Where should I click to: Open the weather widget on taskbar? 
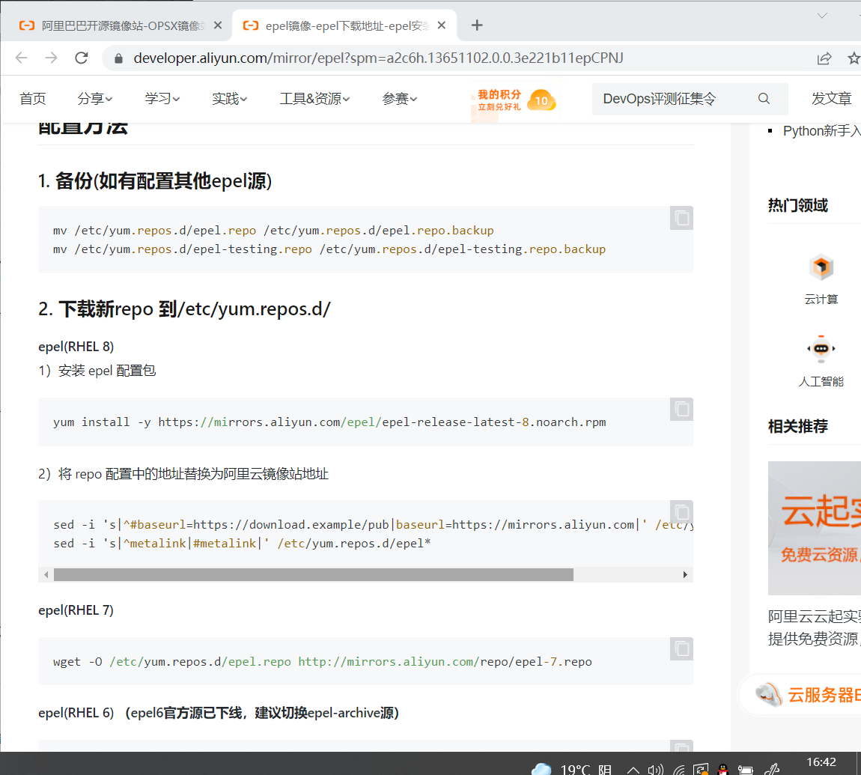(571, 769)
